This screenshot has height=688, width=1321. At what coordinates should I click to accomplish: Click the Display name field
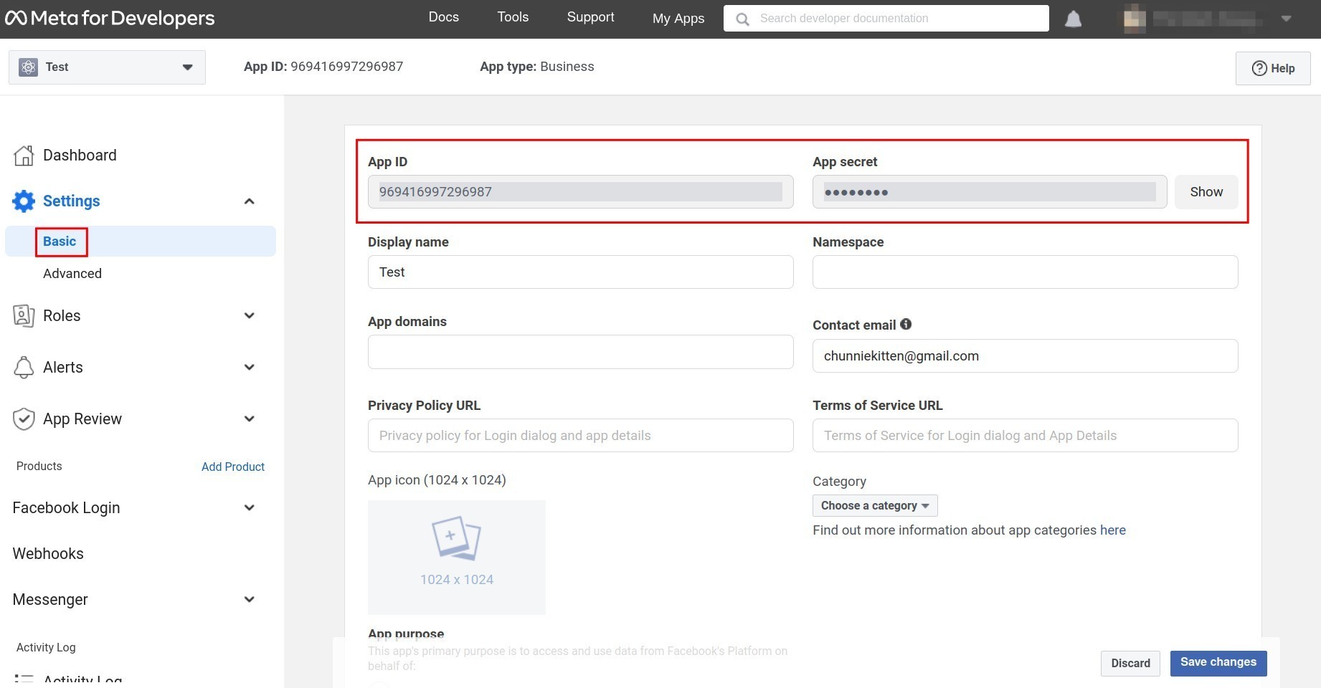tap(581, 272)
